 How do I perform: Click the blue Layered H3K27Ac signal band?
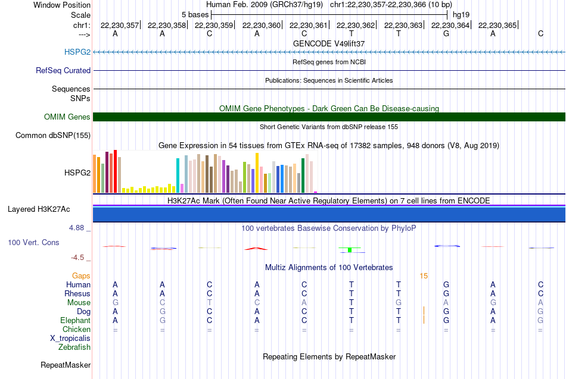click(329, 215)
